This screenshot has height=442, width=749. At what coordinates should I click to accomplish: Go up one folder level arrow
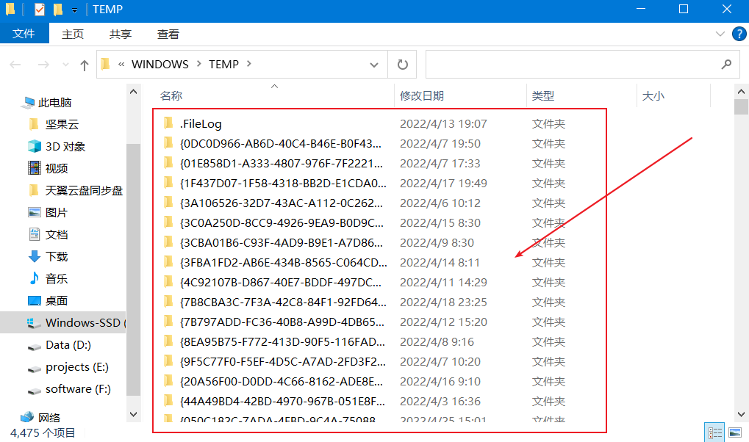pos(85,65)
